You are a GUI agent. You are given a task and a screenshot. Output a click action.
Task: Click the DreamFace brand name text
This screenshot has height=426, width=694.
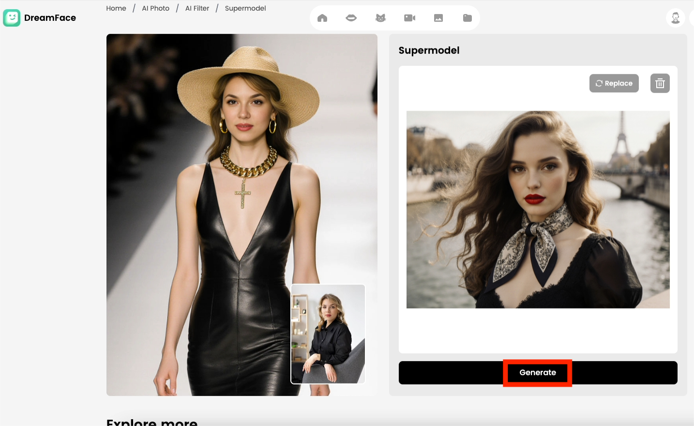[50, 18]
